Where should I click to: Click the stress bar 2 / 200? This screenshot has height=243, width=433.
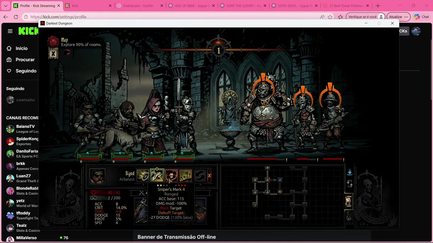[106, 198]
